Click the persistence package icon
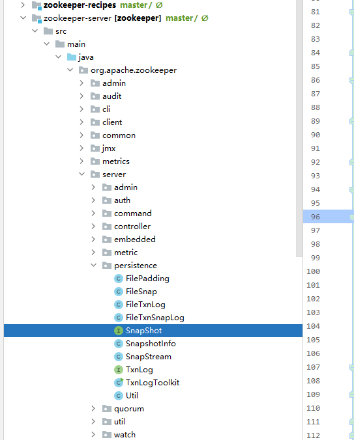 [107, 265]
